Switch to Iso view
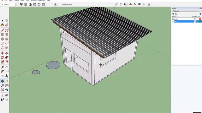Screen dimensions: 202x113 pos(21,4)
